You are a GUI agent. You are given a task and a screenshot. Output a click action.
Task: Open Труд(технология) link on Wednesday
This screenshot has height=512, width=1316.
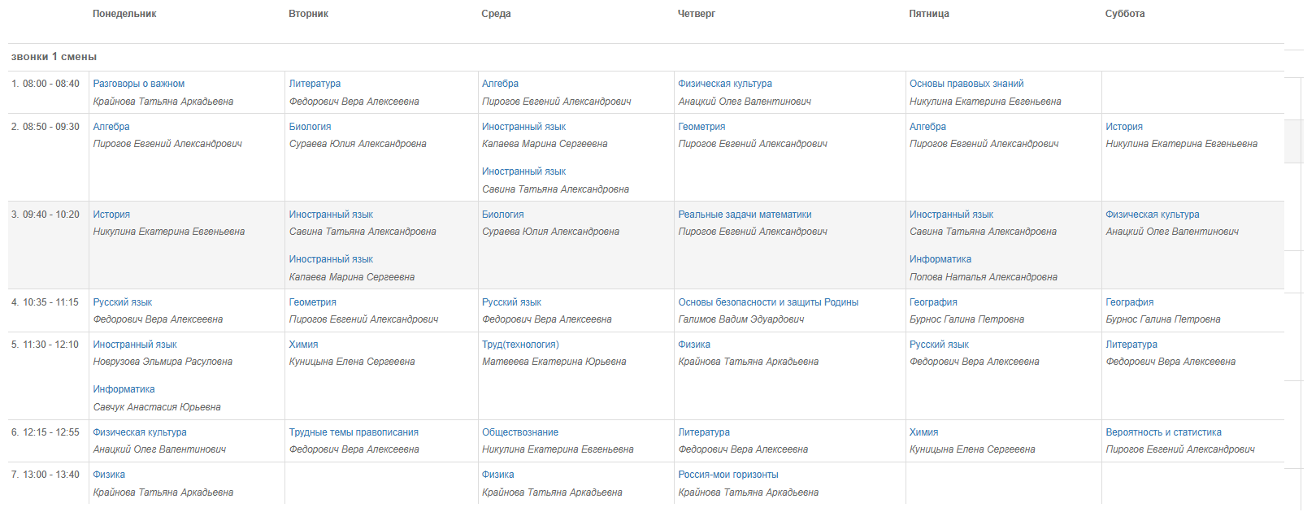(520, 345)
